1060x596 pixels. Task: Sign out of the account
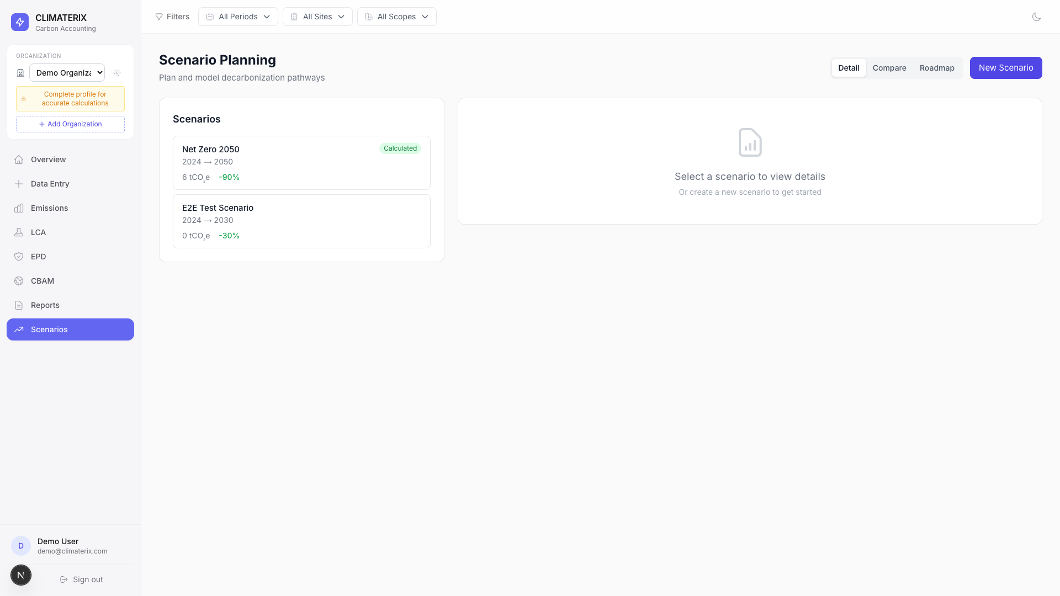coord(82,579)
